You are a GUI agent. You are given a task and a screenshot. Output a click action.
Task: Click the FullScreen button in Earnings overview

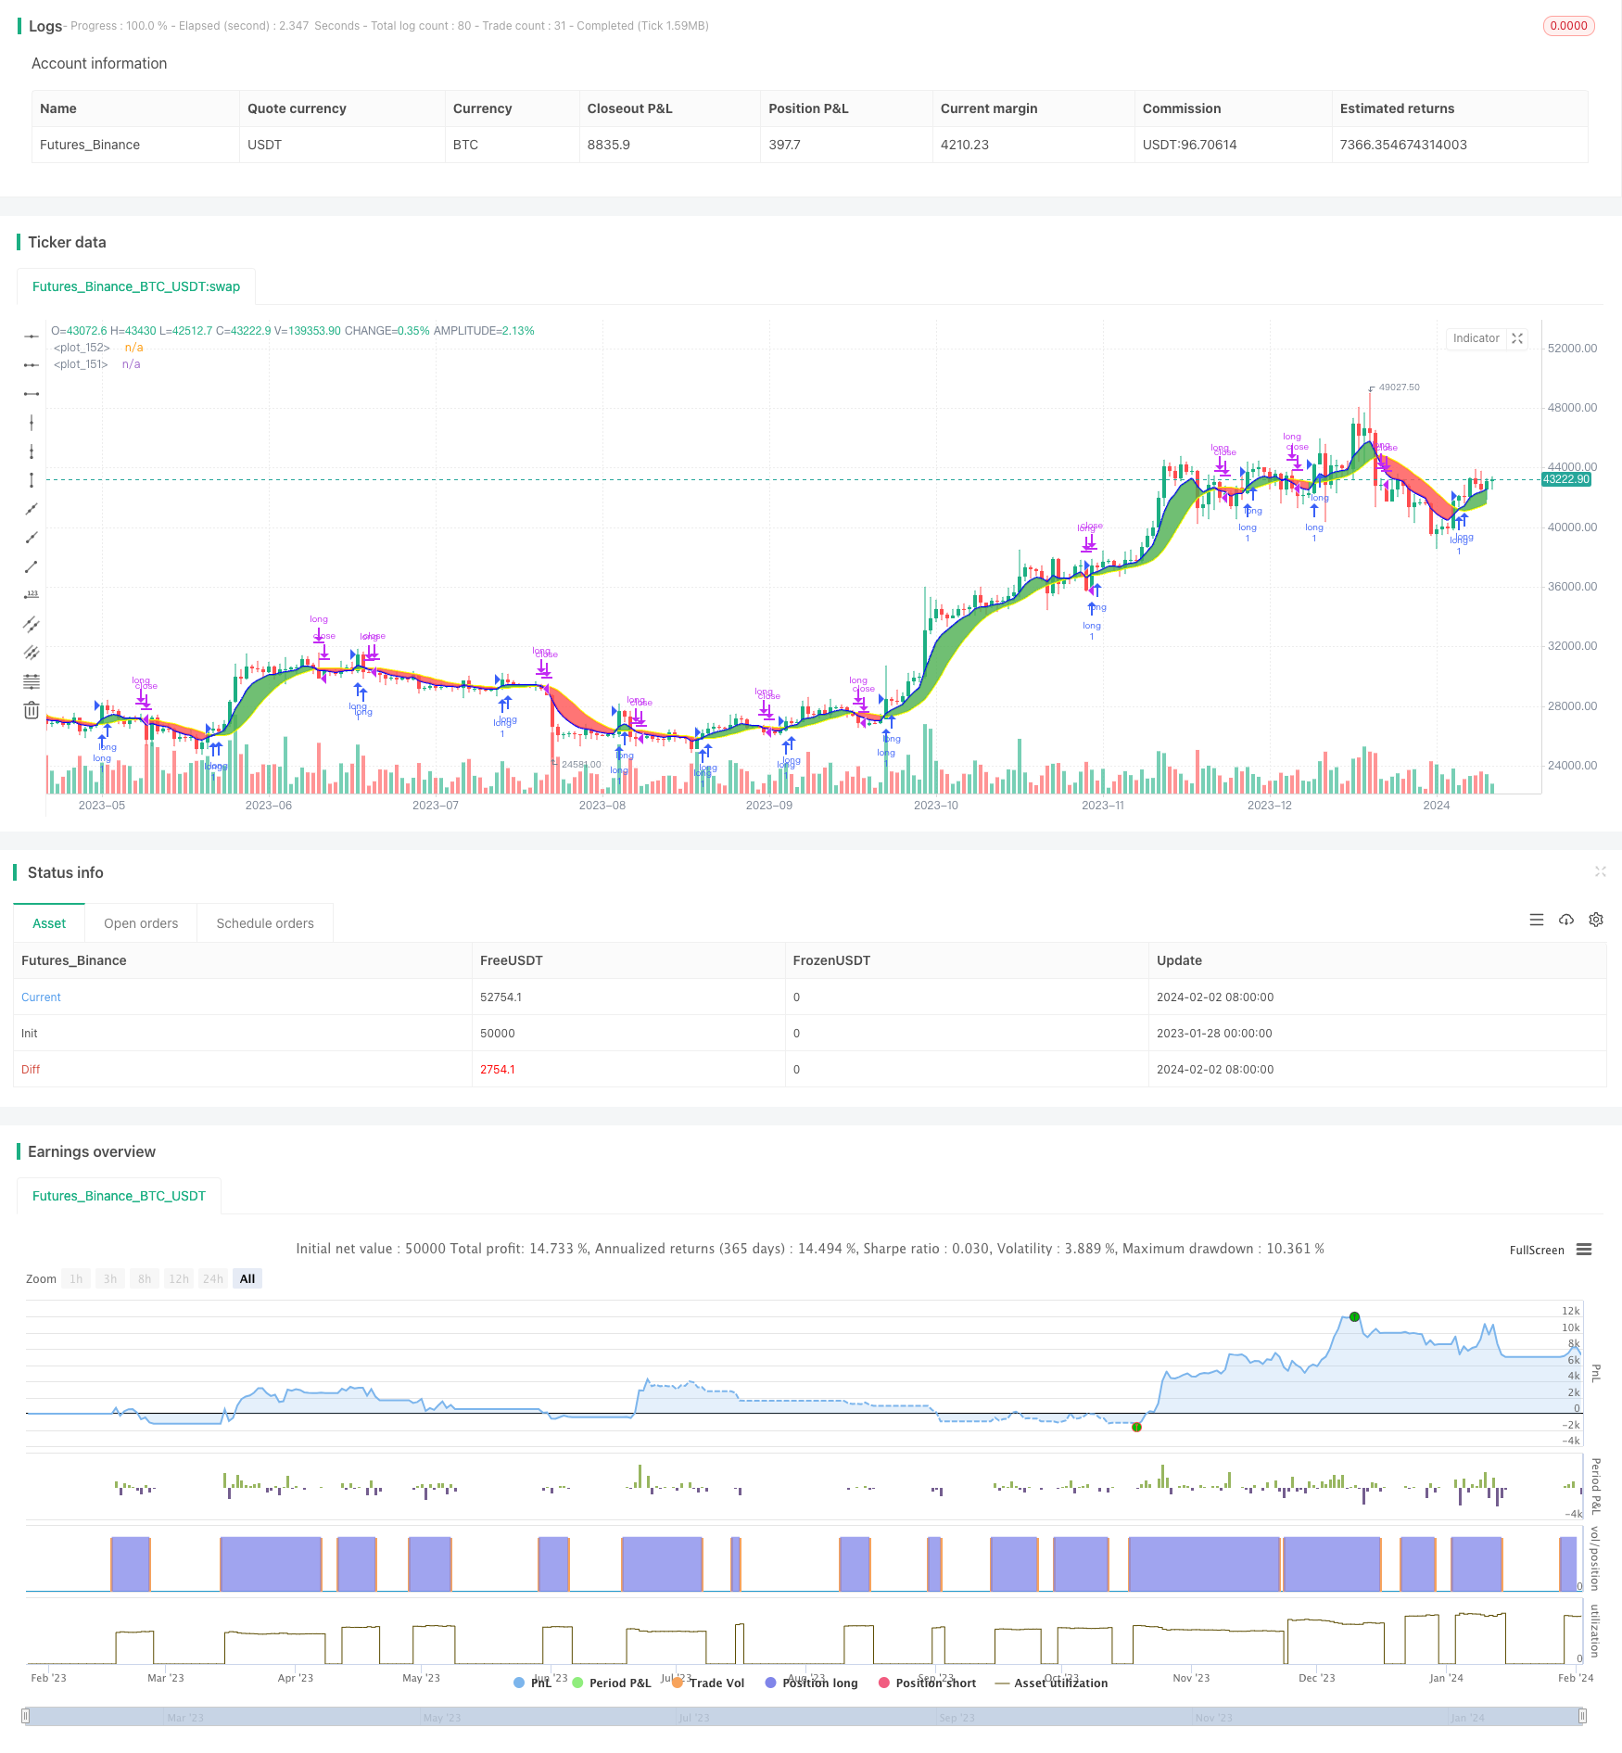(x=1537, y=1250)
